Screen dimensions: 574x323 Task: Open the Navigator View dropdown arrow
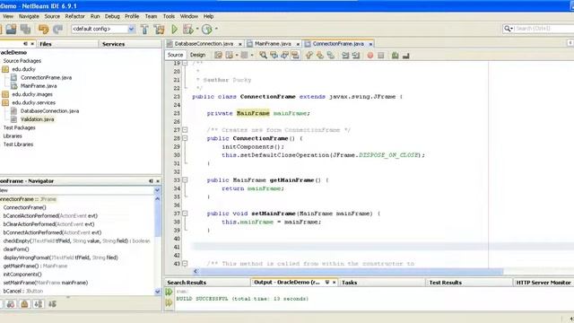(157, 190)
